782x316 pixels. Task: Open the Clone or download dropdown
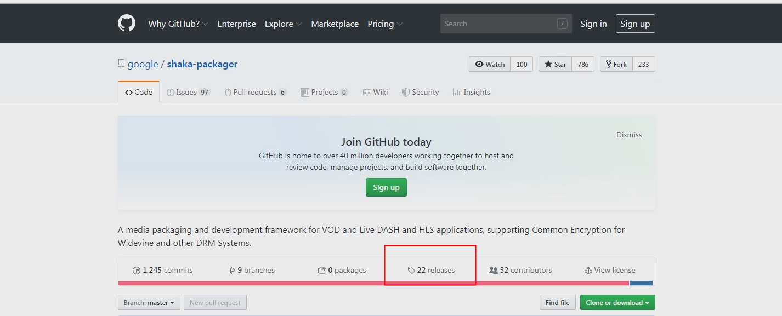(x=617, y=302)
